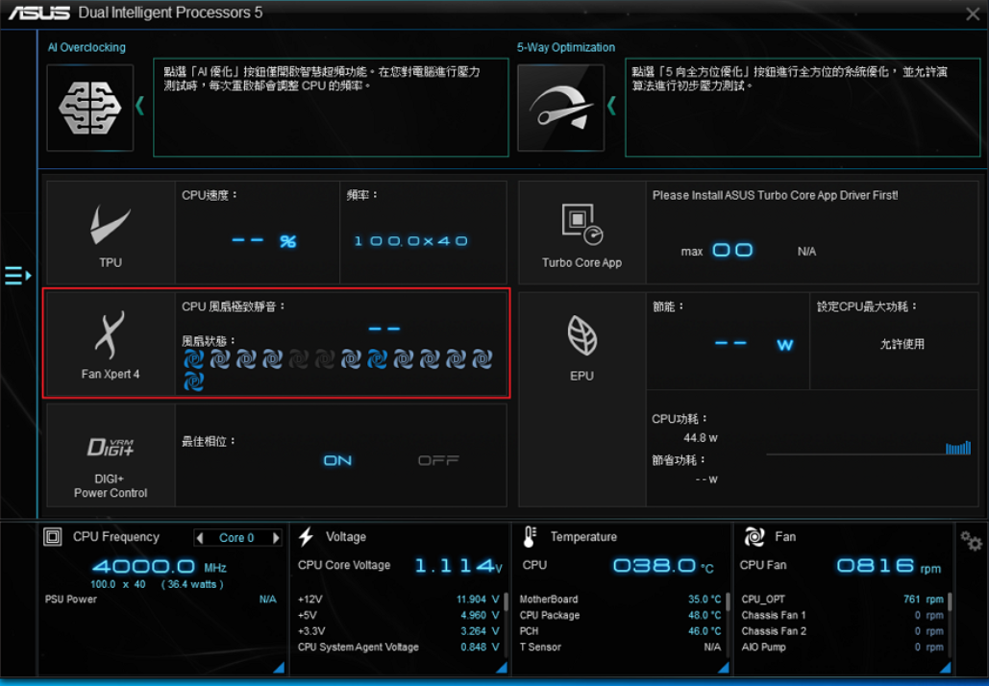
Task: Switch to next CPU core
Action: click(x=276, y=538)
